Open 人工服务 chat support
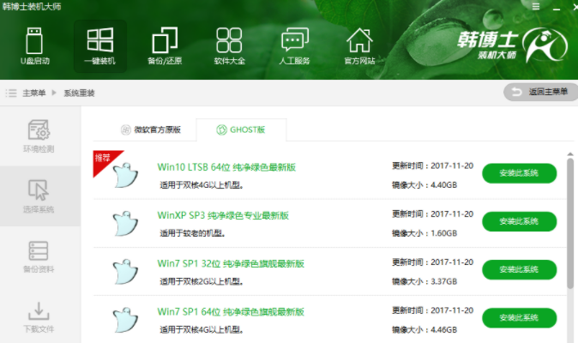The image size is (578, 343). pyautogui.click(x=294, y=46)
